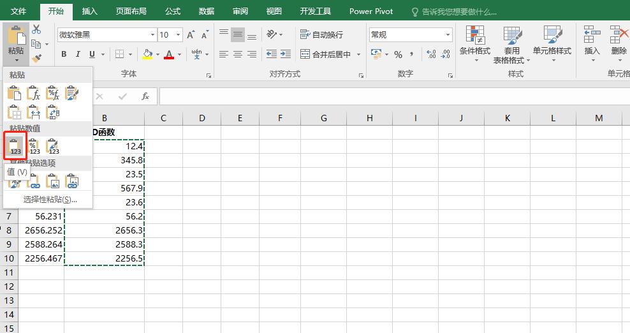The image size is (630, 333).
Task: Toggle center horizontal alignment
Action: coord(238,54)
